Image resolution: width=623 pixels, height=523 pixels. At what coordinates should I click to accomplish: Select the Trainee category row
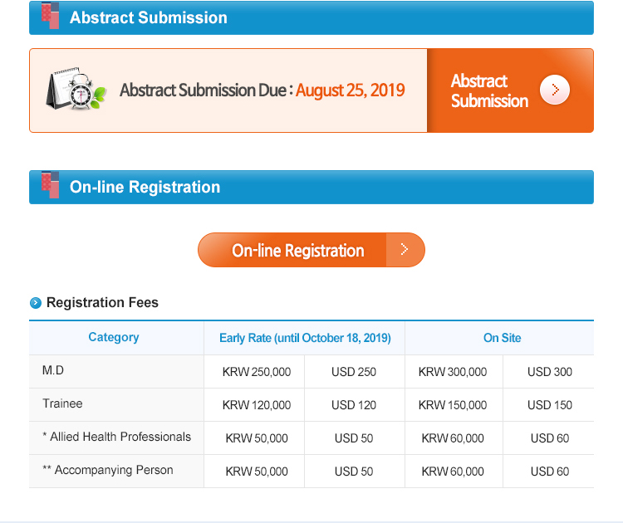pyautogui.click(x=311, y=404)
